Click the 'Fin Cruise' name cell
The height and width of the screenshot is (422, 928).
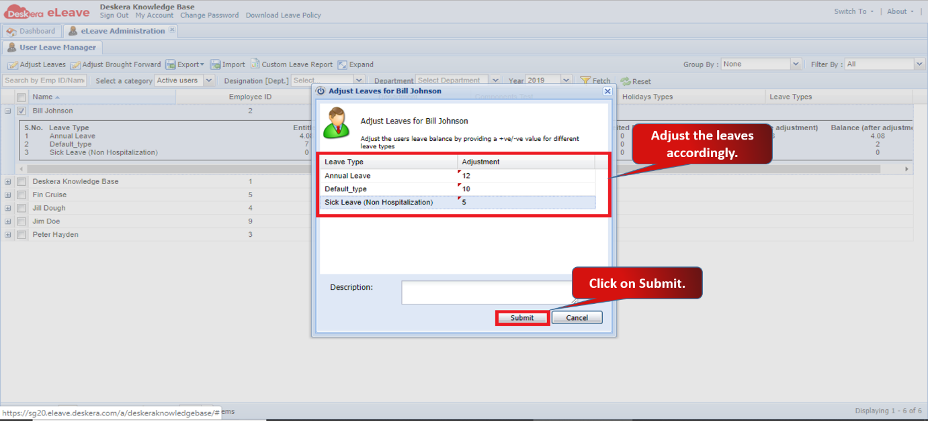tap(50, 195)
